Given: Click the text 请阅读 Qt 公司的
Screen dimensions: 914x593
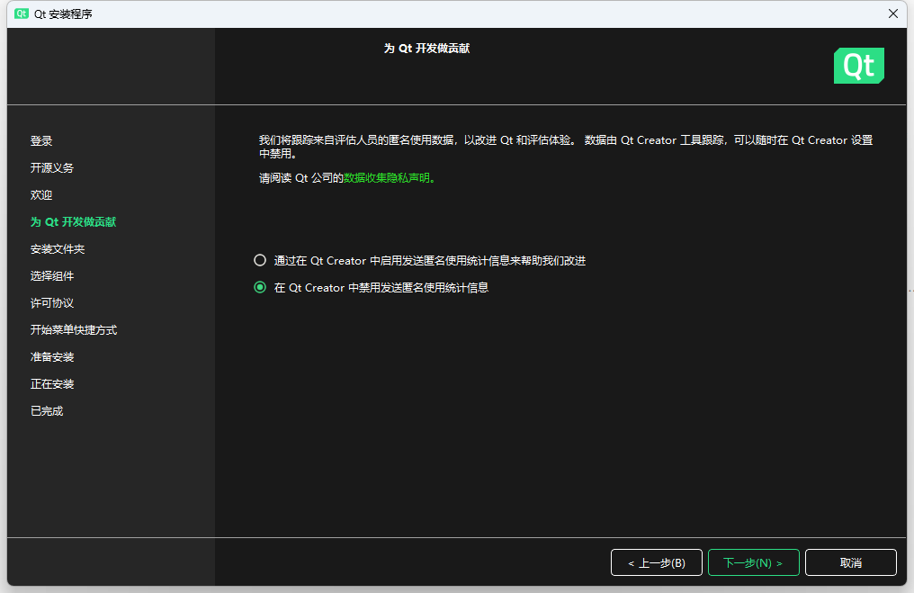Looking at the screenshot, I should (x=300, y=178).
